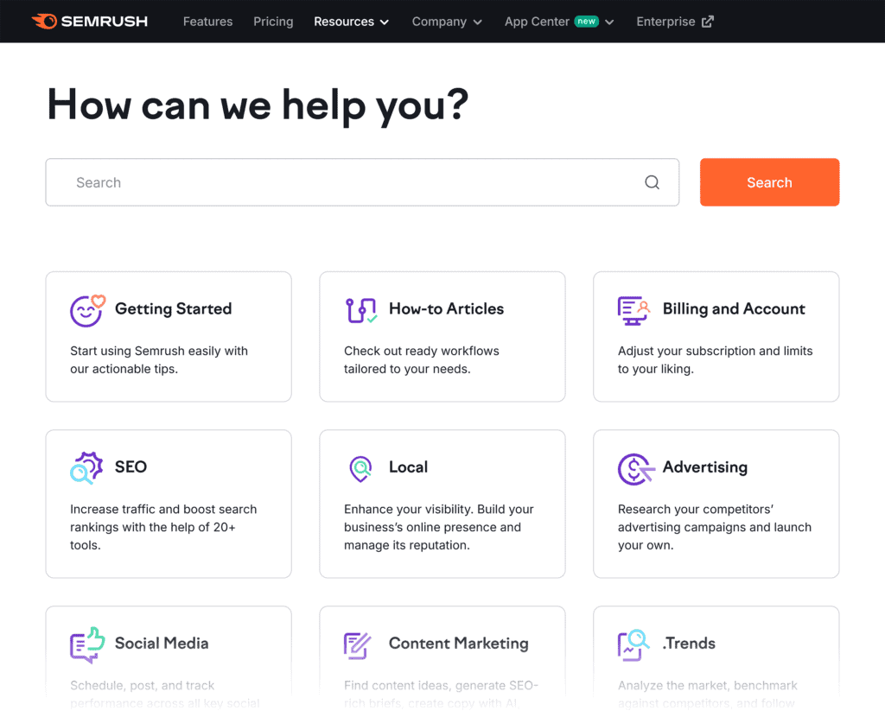Open the Features menu item

point(207,22)
